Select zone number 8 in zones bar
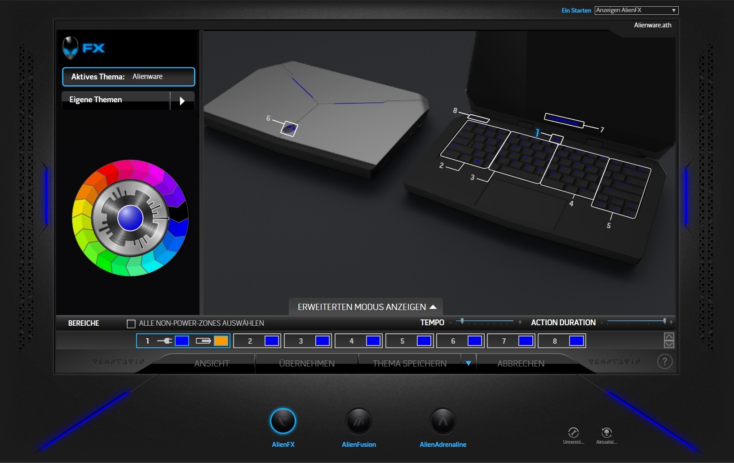This screenshot has height=463, width=734. pyautogui.click(x=554, y=341)
